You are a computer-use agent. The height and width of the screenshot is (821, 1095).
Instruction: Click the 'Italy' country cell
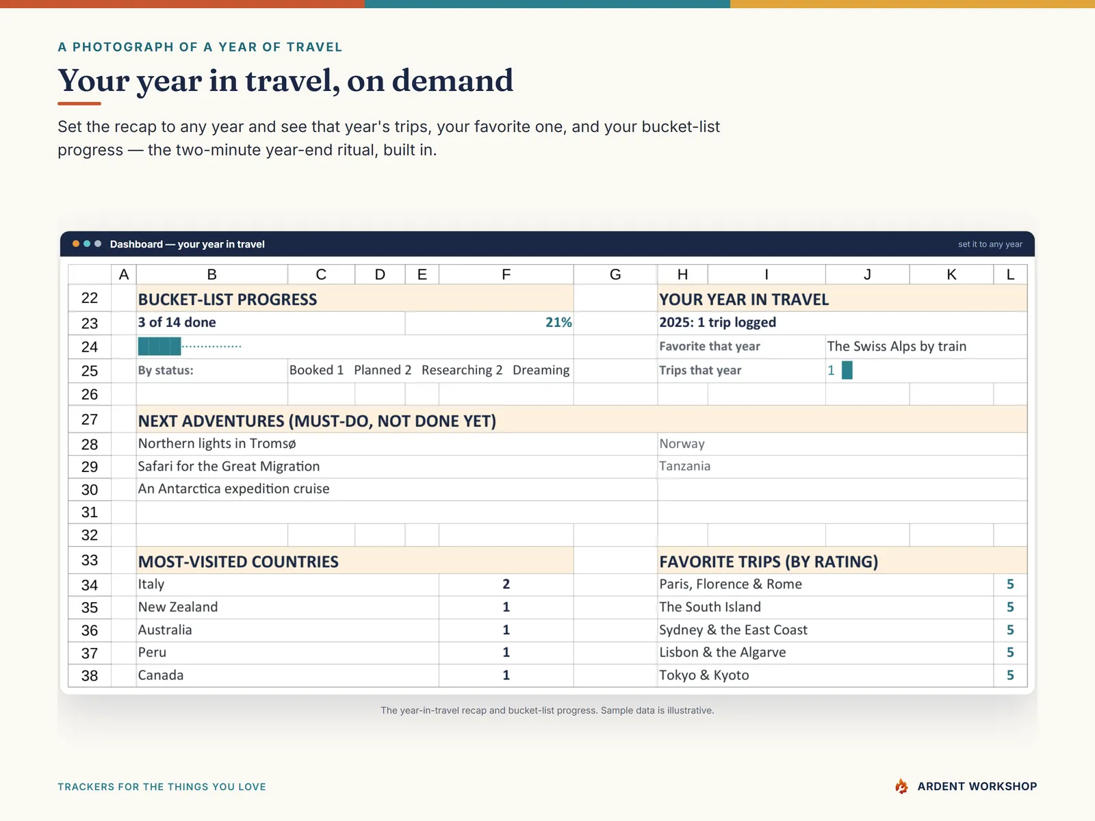coord(287,584)
